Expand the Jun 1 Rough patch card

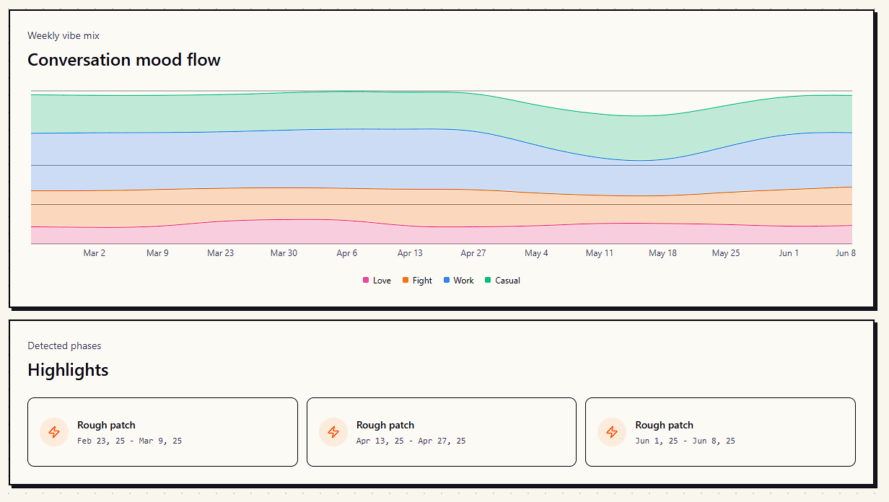point(720,431)
